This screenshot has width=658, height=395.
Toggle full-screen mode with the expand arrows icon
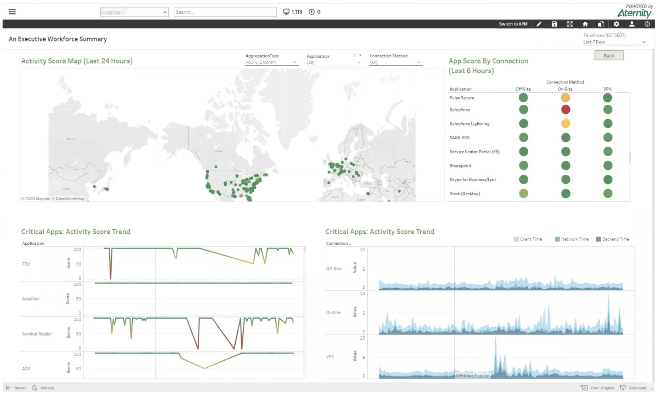coord(570,24)
